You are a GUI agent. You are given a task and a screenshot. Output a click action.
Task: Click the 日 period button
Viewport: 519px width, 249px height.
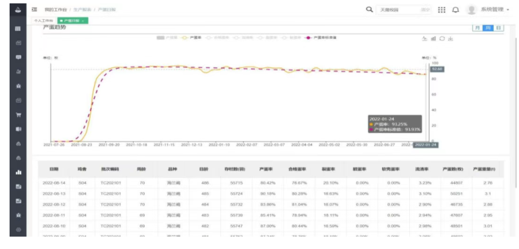(498, 28)
